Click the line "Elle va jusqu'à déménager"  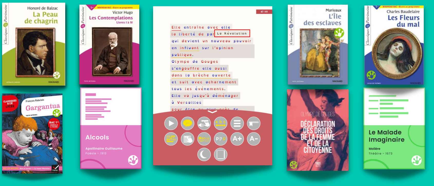(x=205, y=96)
